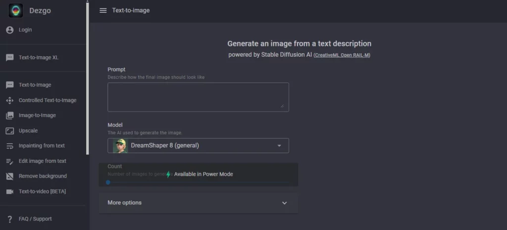The height and width of the screenshot is (230, 507).
Task: Click the Login account icon
Action: (10, 30)
